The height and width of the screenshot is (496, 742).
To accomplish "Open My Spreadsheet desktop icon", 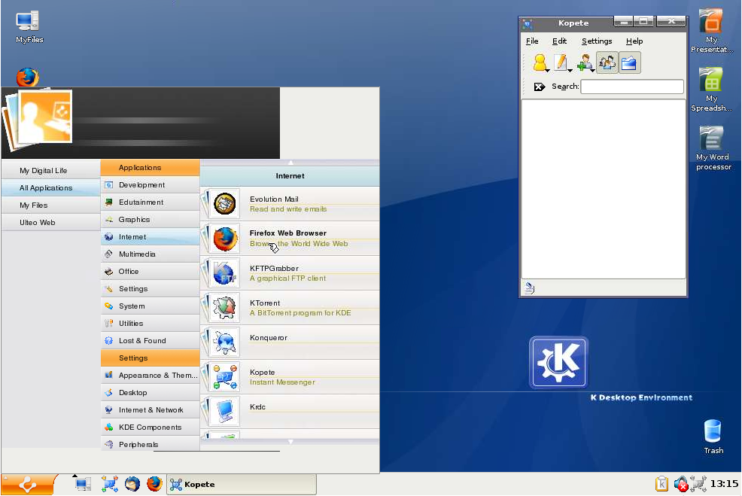I will pos(710,90).
